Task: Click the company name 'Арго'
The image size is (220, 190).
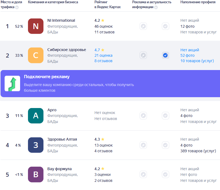Action: pos(52,110)
